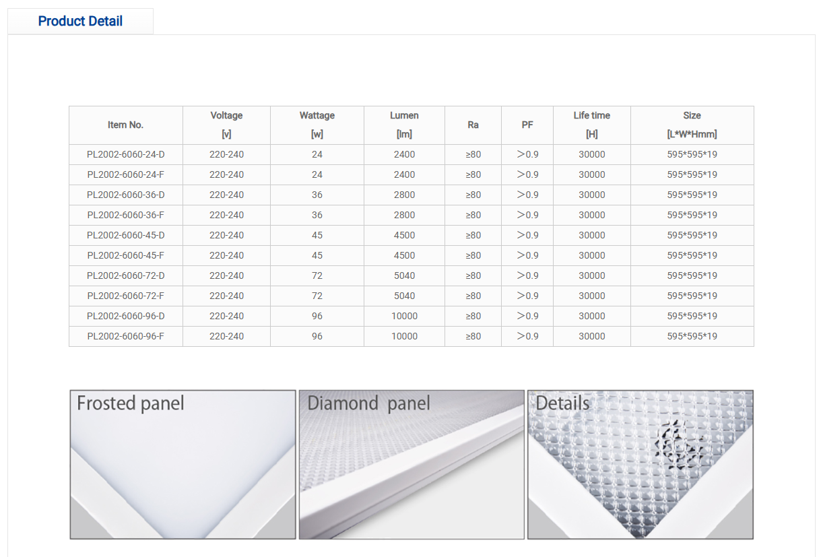Select item number PL2002-6060-72-F
Viewport: 821px width, 557px height.
tap(126, 296)
